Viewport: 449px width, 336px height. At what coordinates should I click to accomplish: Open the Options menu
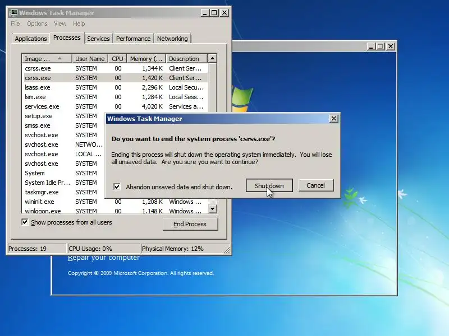point(37,24)
